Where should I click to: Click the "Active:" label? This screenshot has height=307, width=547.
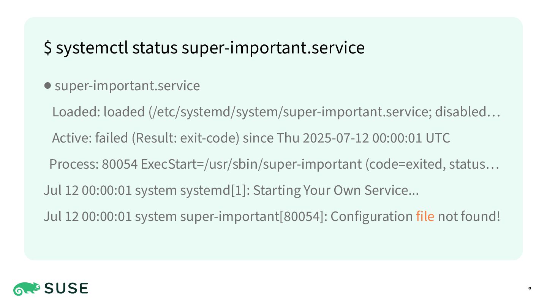[72, 138]
